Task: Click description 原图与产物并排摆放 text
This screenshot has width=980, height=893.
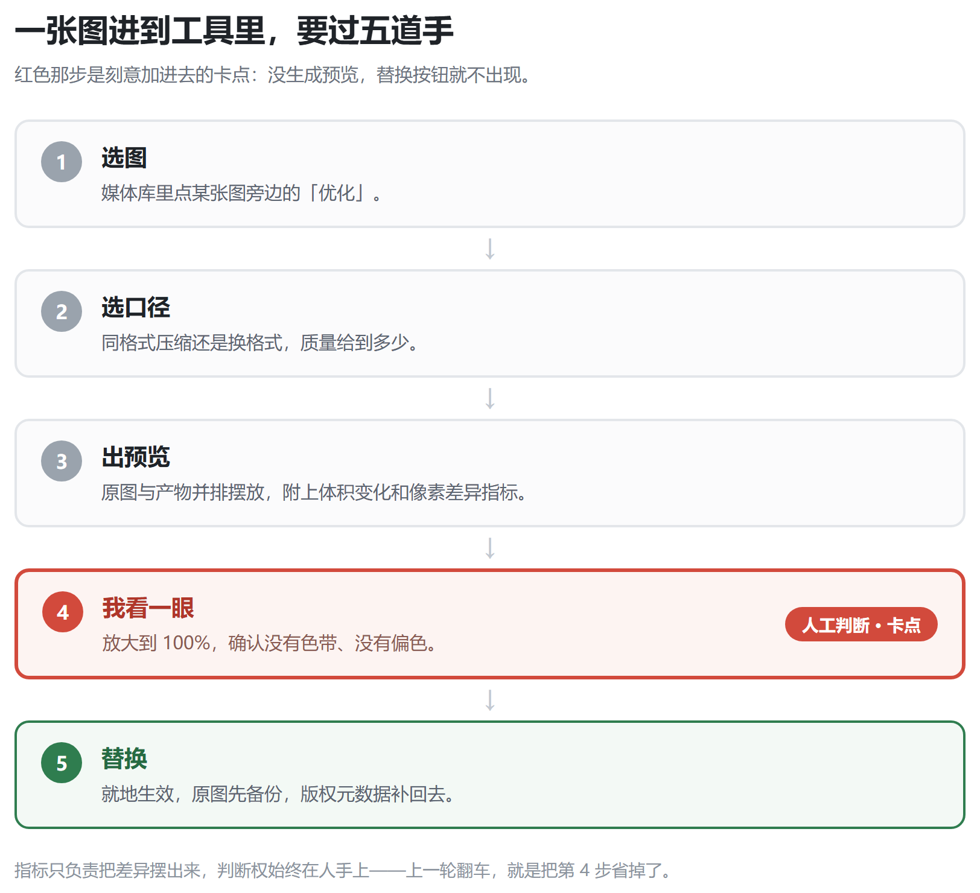Action: tap(314, 492)
